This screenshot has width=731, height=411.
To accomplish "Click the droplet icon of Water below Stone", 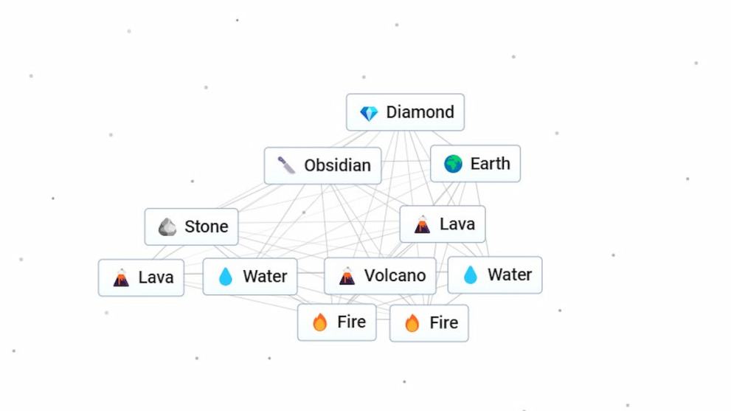I will click(226, 277).
